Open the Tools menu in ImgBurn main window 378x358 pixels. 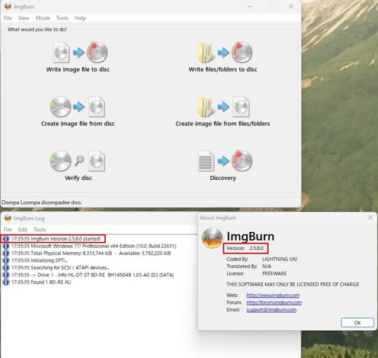pyautogui.click(x=62, y=18)
